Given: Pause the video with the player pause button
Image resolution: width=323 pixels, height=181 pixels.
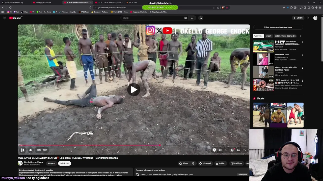Looking at the screenshot, I should [x=23, y=150].
